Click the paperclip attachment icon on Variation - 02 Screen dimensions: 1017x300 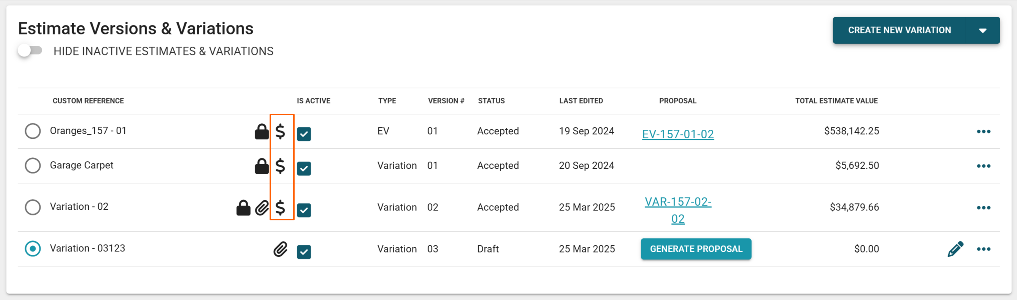tap(262, 207)
